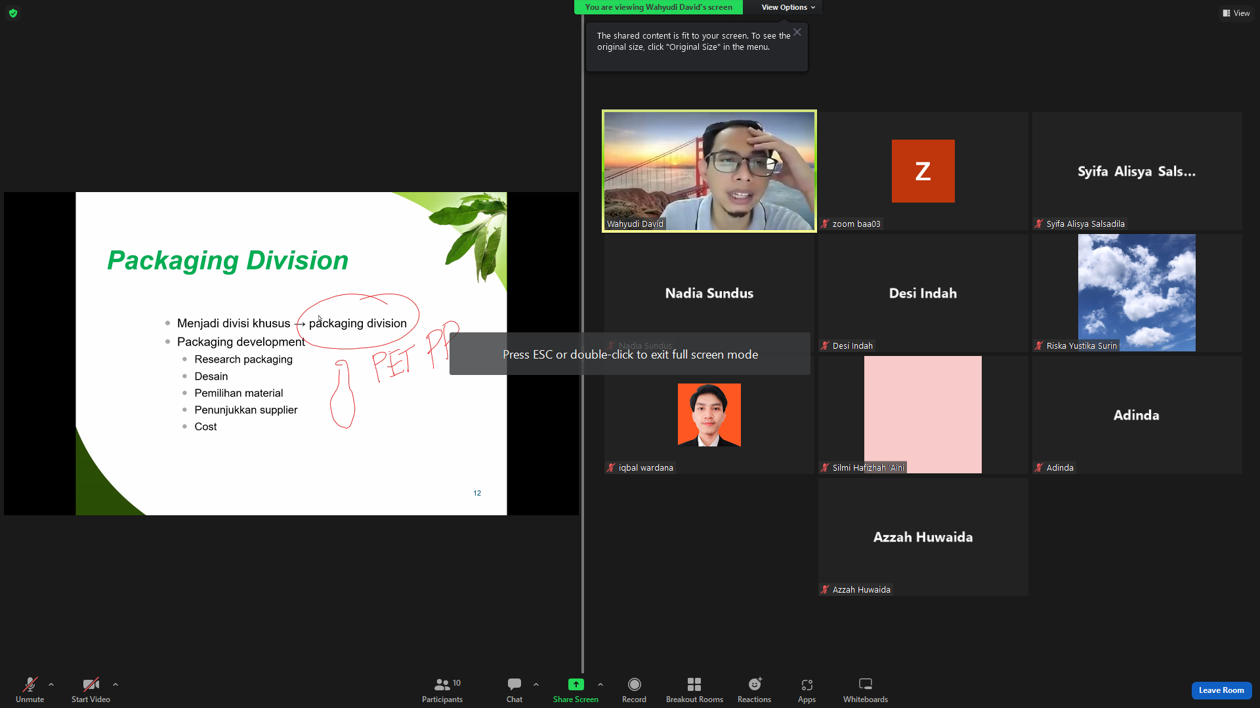Select the Desi Indah participant tile

pos(923,293)
